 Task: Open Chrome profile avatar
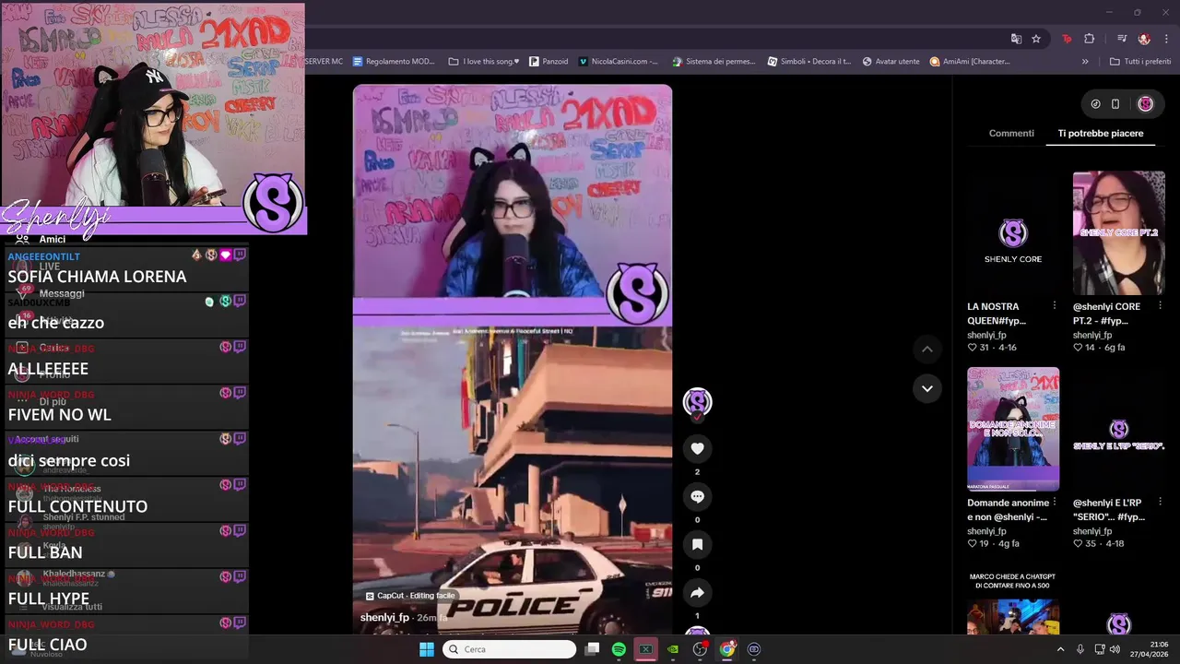[1144, 39]
